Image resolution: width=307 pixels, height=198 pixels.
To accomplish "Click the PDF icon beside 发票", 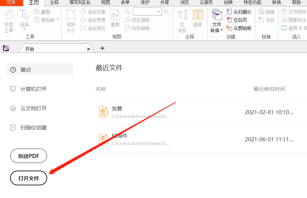I will [103, 112].
